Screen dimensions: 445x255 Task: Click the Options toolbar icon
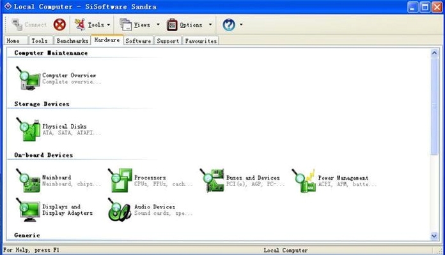coord(172,25)
